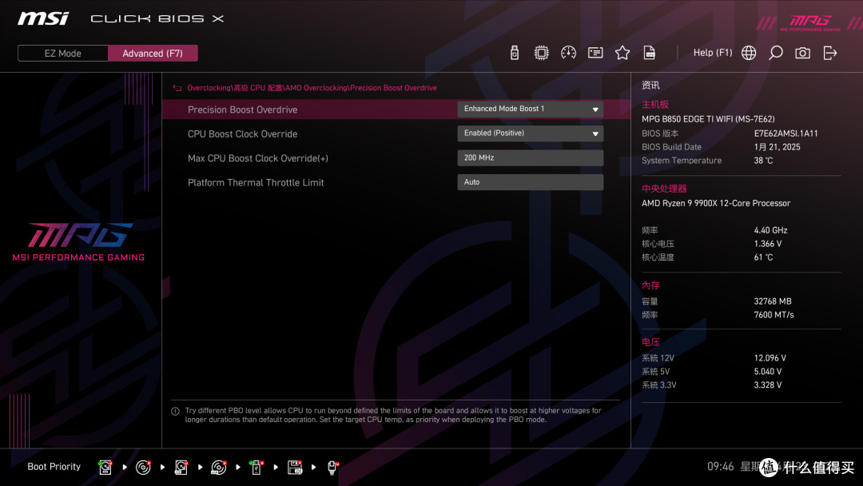Select the USB optical disc boot device
Screen dimensions: 863x486
coord(218,468)
